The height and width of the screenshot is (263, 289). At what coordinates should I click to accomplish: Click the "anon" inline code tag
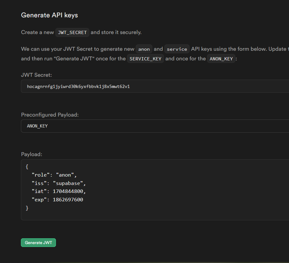coord(144,49)
